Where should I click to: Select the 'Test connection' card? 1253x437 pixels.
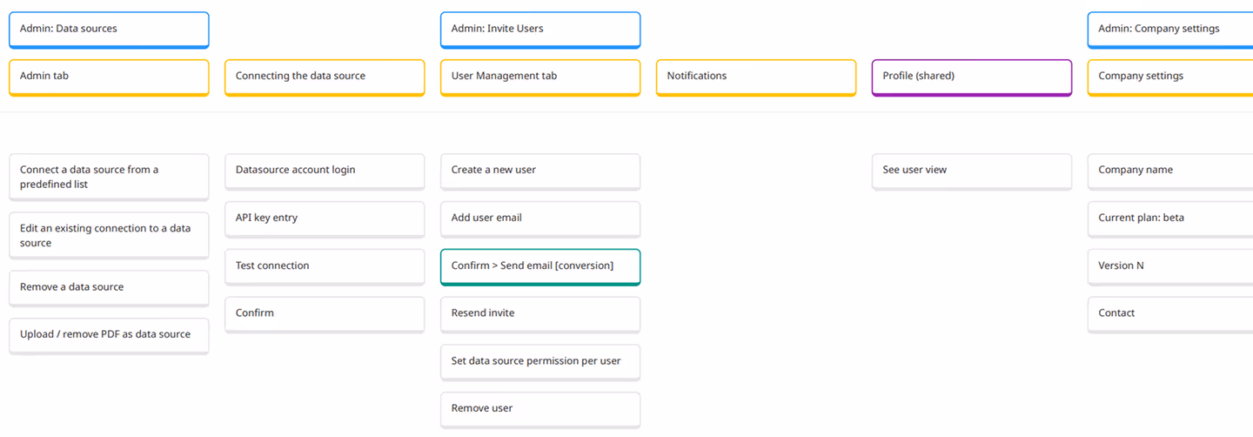tap(325, 267)
